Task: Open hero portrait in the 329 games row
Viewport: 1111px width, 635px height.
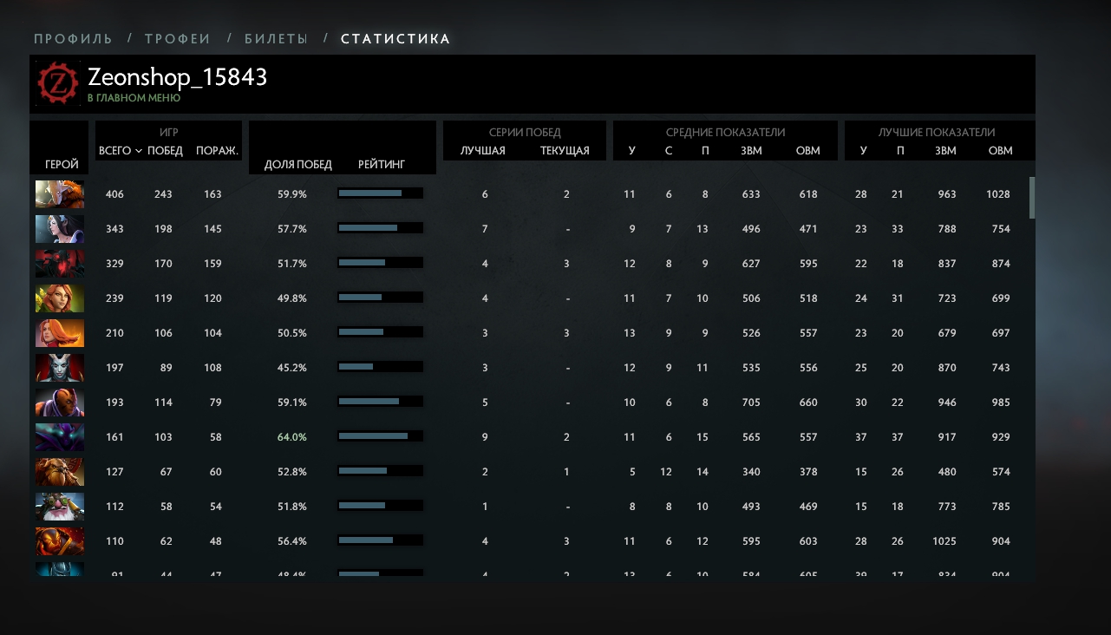Action: tap(60, 264)
